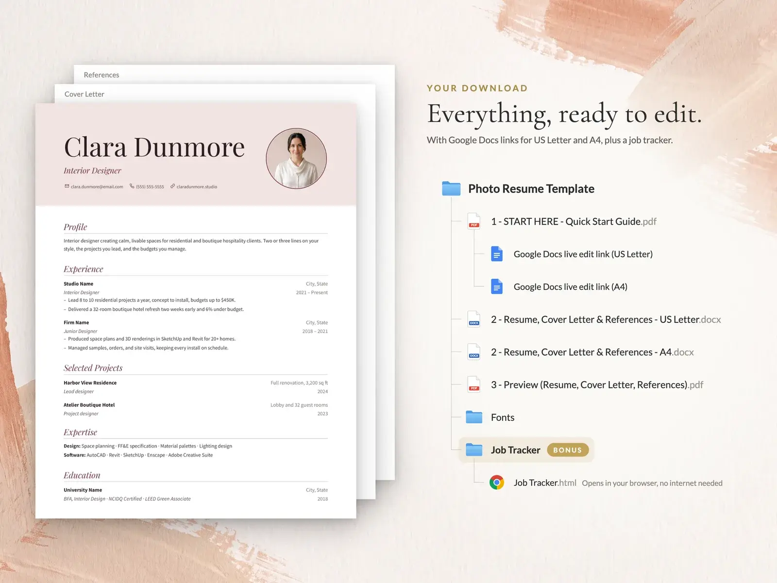This screenshot has width=777, height=583.
Task: Click the 'Design:' skills line
Action: coord(148,446)
